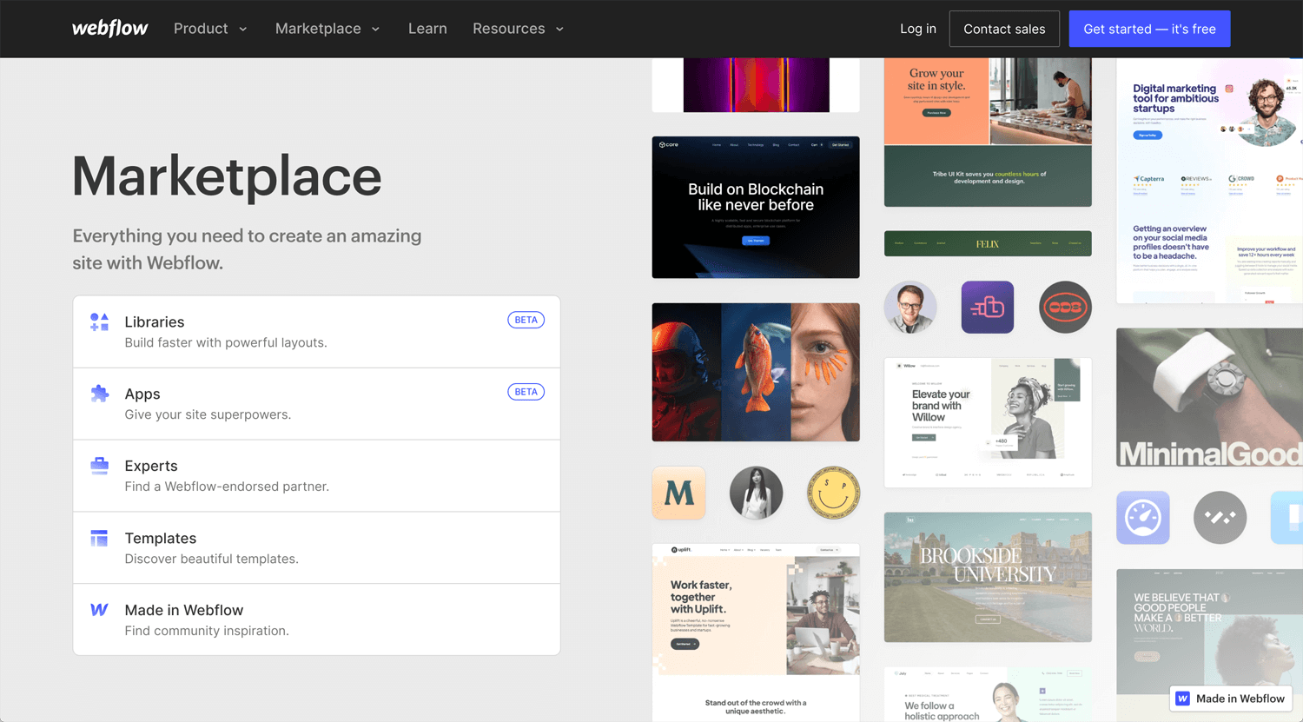Open Made in Webflow community inspiration
This screenshot has width=1303, height=722.
pyautogui.click(x=316, y=619)
